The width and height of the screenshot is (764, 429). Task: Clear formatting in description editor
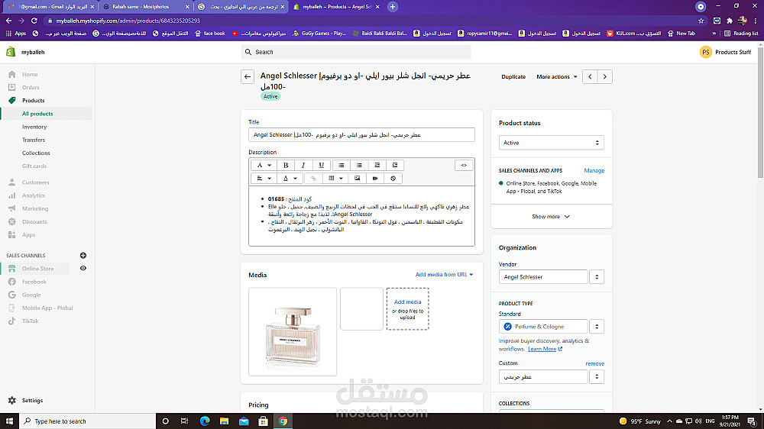tap(393, 178)
